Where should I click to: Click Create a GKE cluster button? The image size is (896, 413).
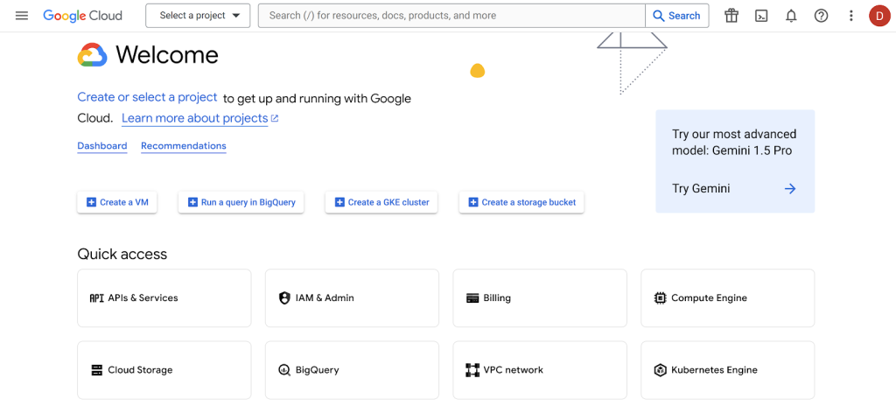tap(381, 202)
